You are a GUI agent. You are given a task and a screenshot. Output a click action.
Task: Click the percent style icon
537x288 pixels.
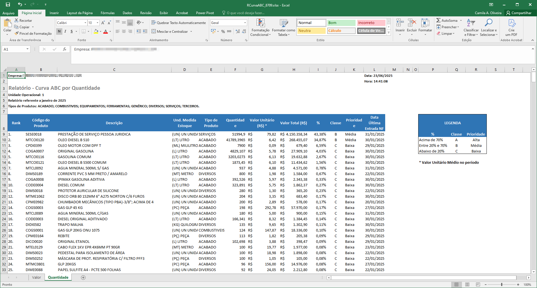coord(223,31)
